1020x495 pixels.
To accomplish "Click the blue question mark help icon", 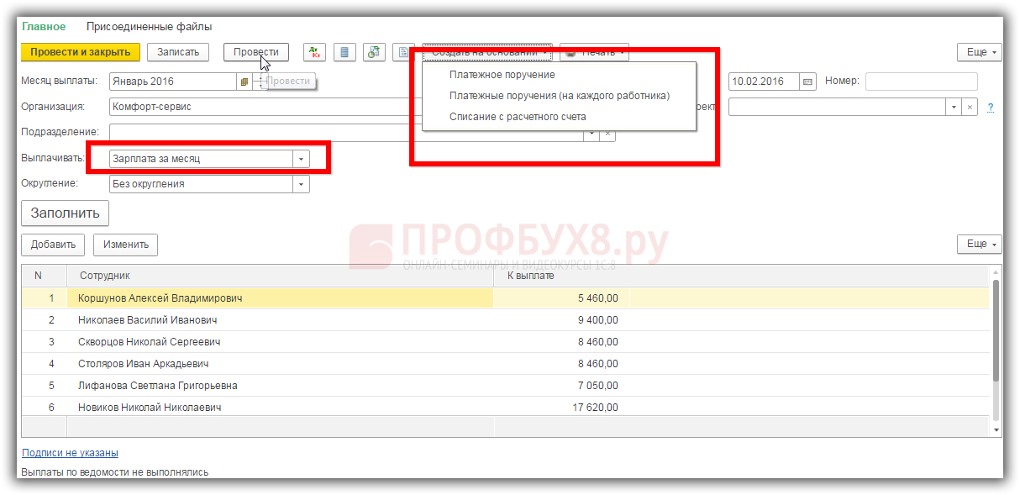I will click(991, 108).
